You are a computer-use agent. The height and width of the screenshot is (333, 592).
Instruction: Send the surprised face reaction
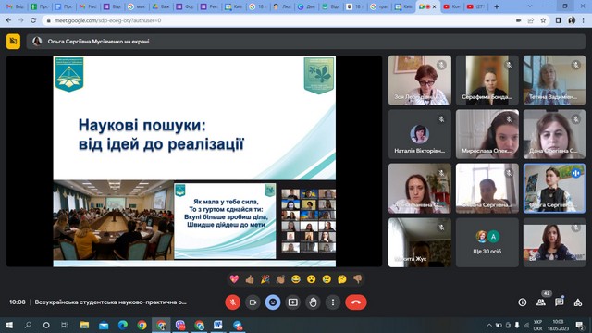311,279
